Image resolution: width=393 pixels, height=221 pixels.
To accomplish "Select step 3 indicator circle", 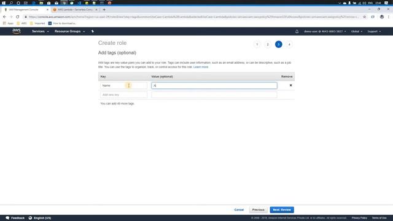I will click(278, 44).
